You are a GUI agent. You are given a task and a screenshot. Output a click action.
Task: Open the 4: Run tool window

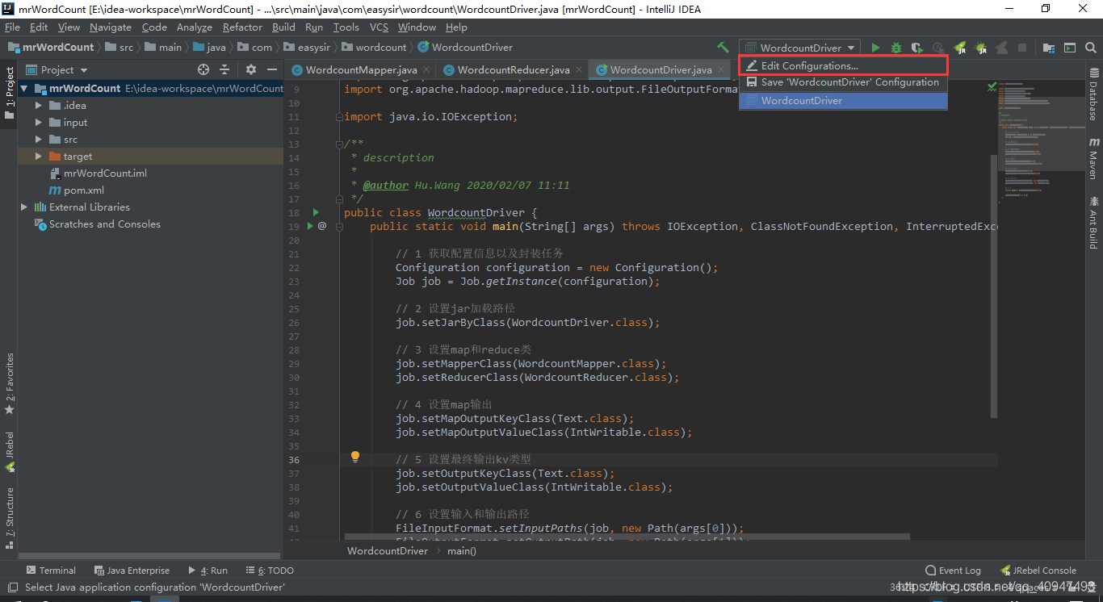pos(208,571)
